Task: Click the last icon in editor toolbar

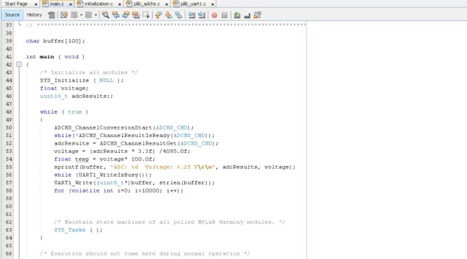Action: tap(258, 15)
